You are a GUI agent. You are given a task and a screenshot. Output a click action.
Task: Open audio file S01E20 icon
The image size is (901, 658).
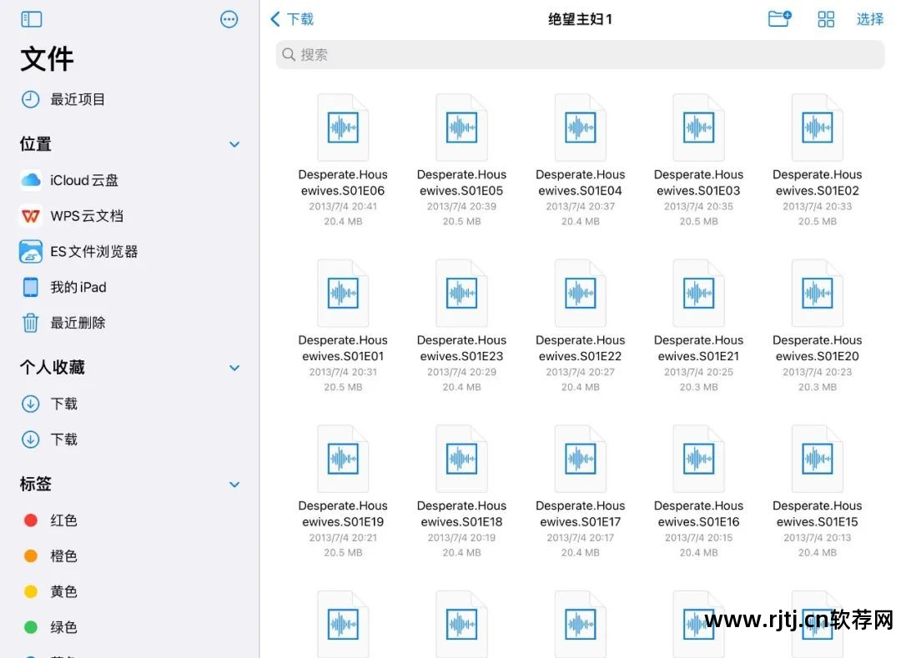[817, 294]
